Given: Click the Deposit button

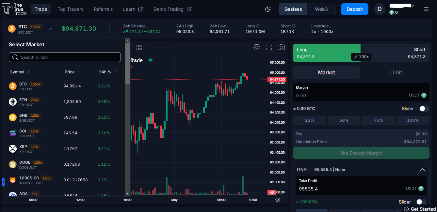Looking at the screenshot, I should pos(355,9).
